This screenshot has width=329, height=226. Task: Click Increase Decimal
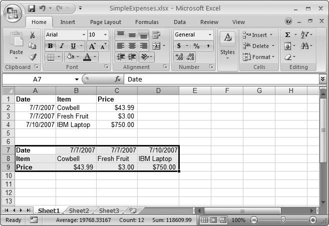coord(179,57)
